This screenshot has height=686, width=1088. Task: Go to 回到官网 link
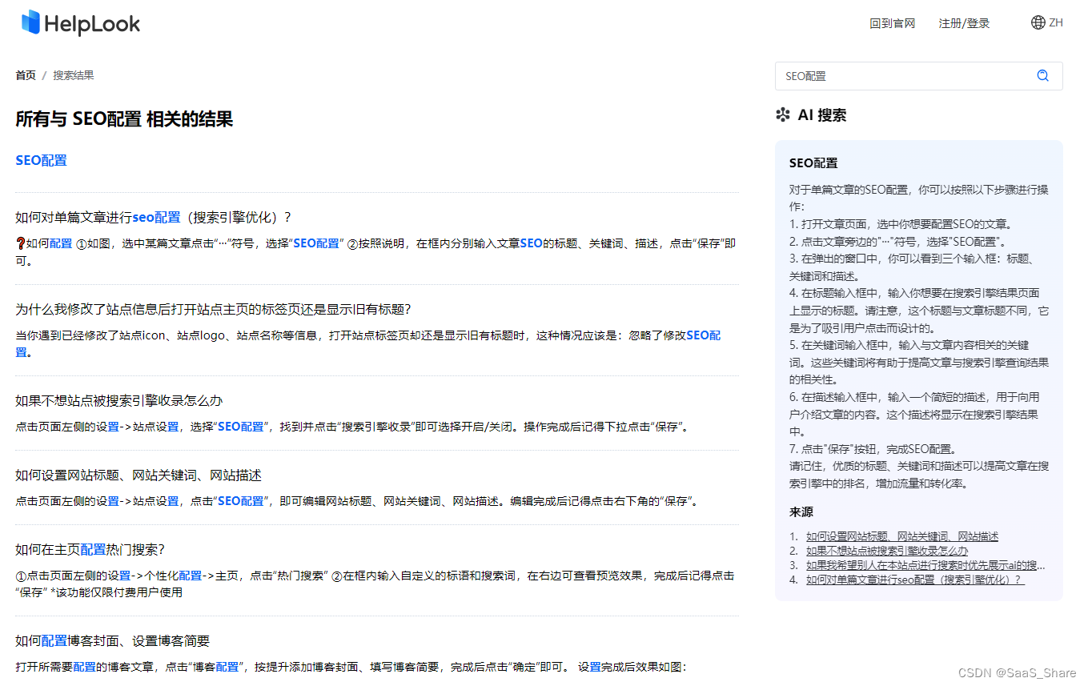[892, 23]
